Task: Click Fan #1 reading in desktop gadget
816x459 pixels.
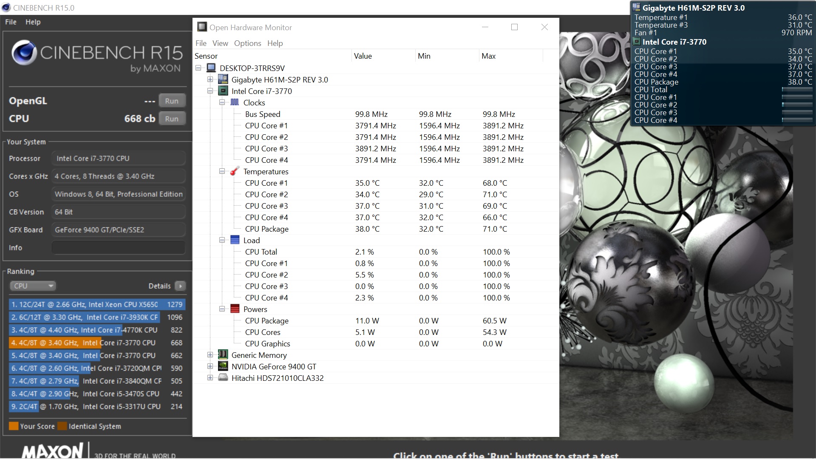Action: point(796,33)
